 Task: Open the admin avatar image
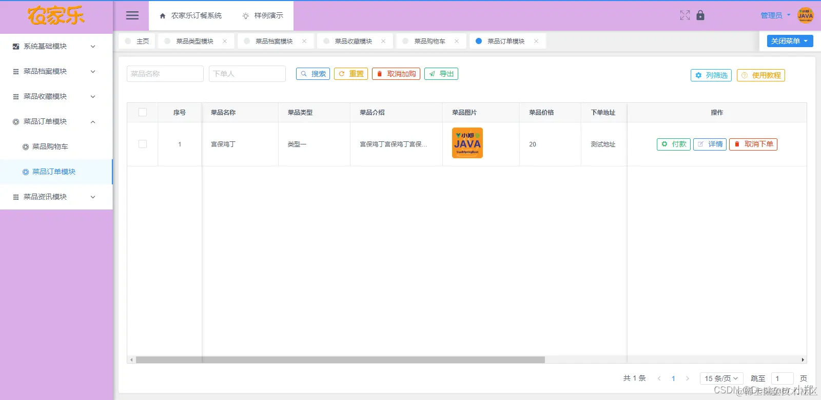(806, 15)
